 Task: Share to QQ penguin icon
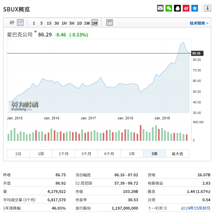click(x=177, y=8)
